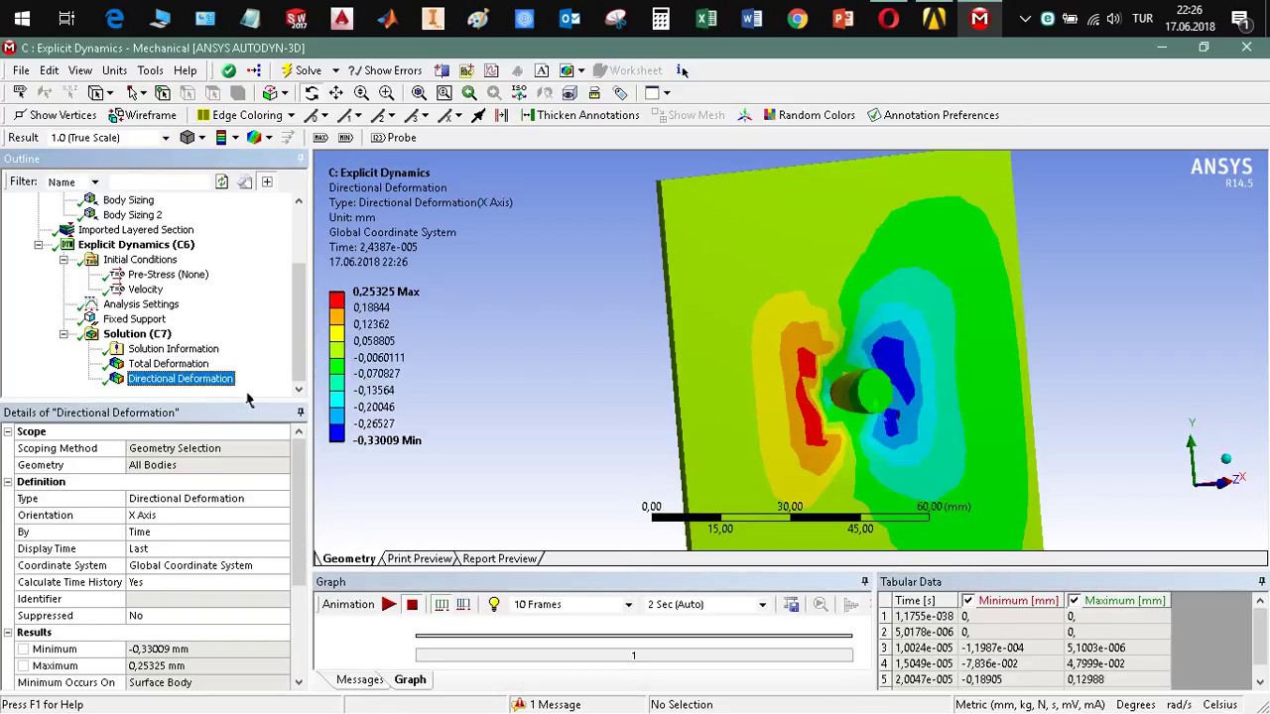Click the dark blue legend color band

coord(337,432)
